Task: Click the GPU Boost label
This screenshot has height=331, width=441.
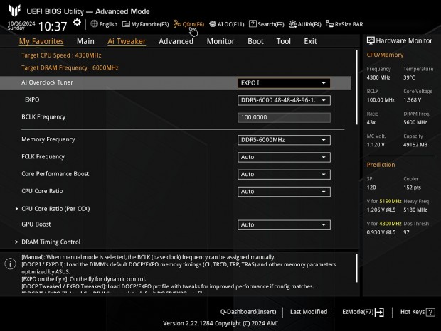Action: coord(36,224)
